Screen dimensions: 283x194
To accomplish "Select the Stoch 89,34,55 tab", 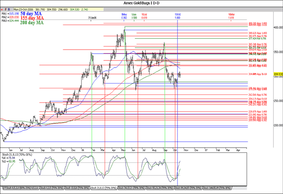I will 188,188.
